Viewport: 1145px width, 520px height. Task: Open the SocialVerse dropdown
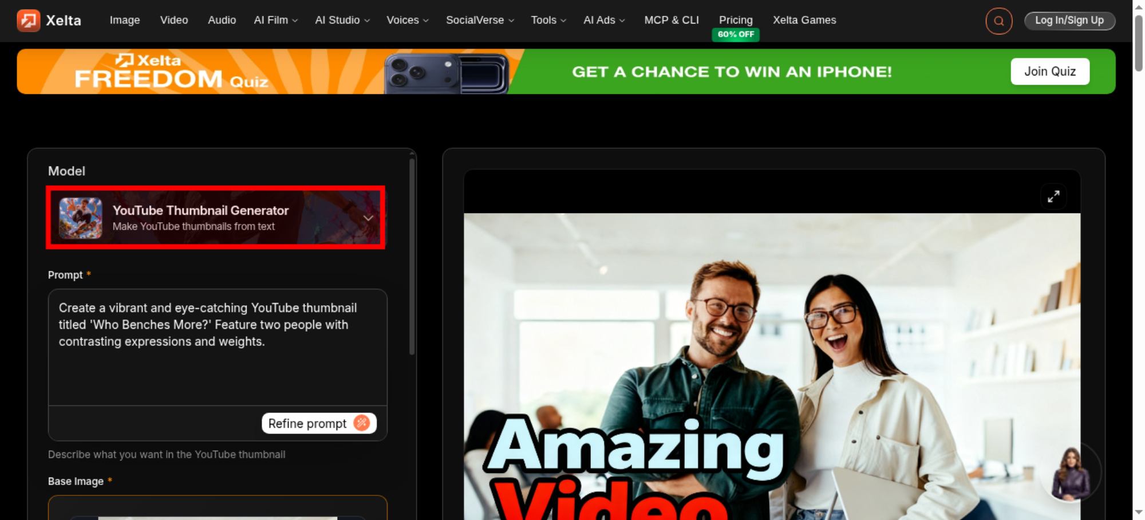[480, 20]
